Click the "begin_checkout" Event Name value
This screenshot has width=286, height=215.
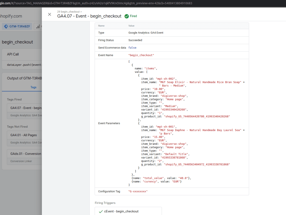tap(141, 55)
